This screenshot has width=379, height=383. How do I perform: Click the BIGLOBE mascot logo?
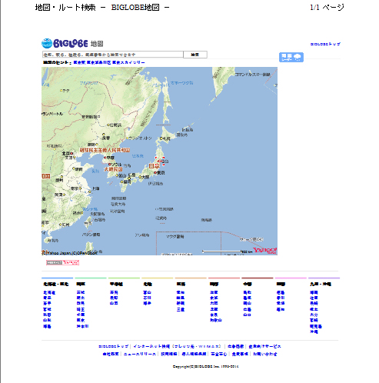47,43
